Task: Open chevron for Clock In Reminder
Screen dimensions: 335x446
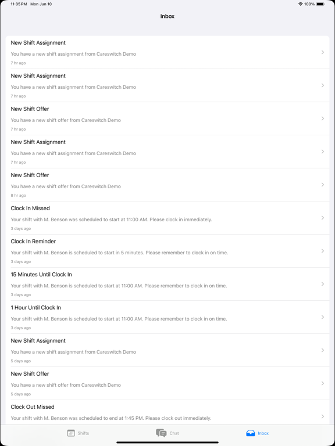Action: (x=322, y=251)
